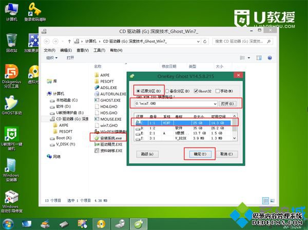Click the taskbar OneKey Ghost icon
Viewport: 308px width, 230px height.
coord(139,224)
